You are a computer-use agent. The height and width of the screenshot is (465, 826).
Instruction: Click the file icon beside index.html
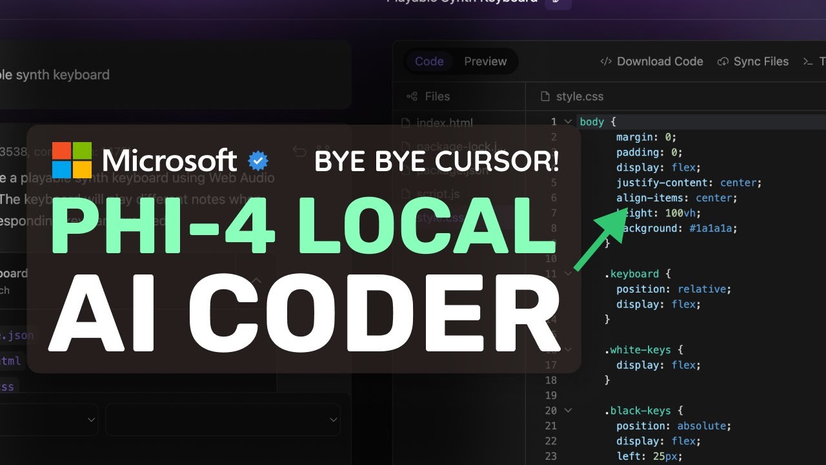pos(406,123)
